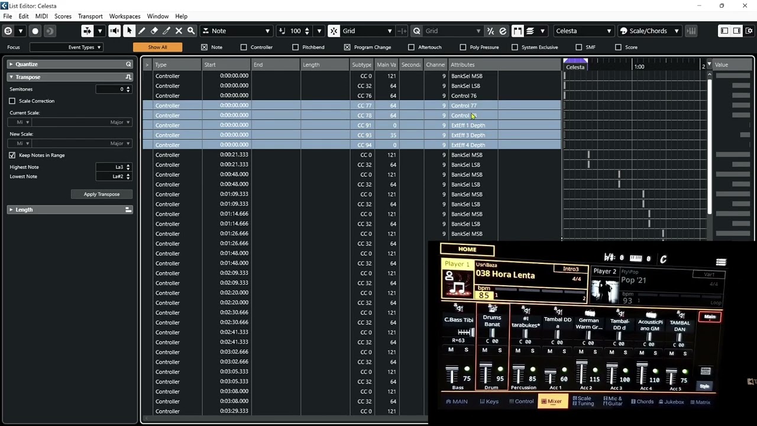Increment the Semitones stepper arrow
The image size is (757, 426).
tap(128, 88)
